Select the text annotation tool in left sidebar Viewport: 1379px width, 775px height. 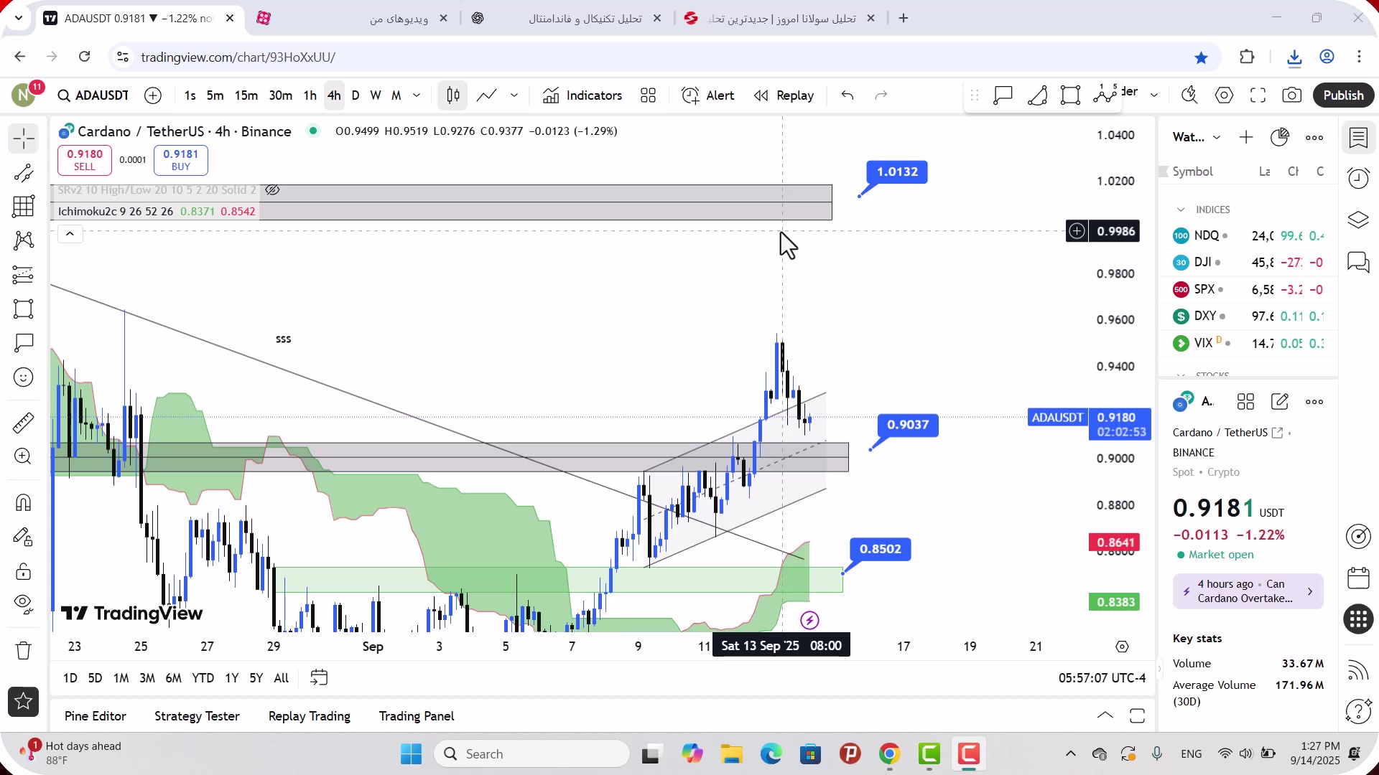point(23,343)
